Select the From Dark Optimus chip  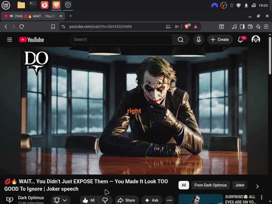tap(211, 185)
